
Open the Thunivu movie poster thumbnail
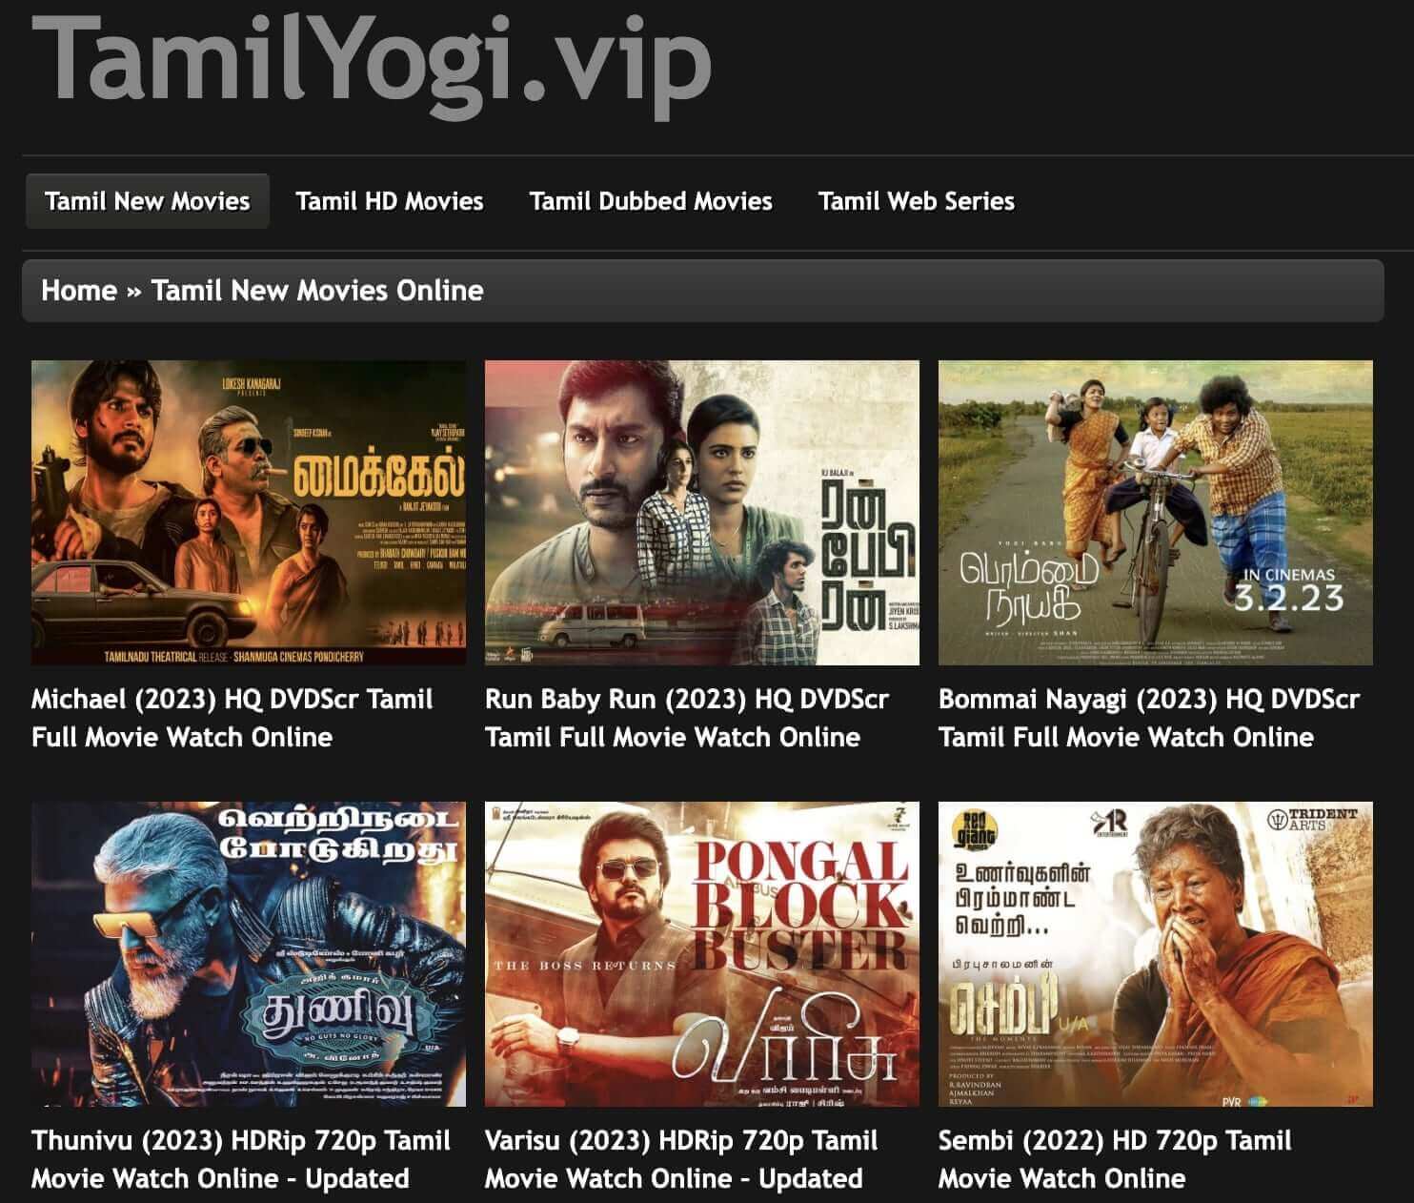coord(249,953)
